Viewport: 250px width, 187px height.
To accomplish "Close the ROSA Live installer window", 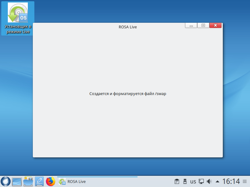I will tap(215, 26).
